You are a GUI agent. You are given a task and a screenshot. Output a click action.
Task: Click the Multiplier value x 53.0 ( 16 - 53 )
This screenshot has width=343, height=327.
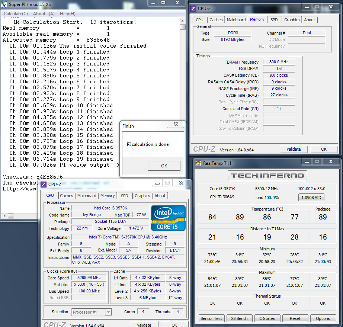point(89,284)
